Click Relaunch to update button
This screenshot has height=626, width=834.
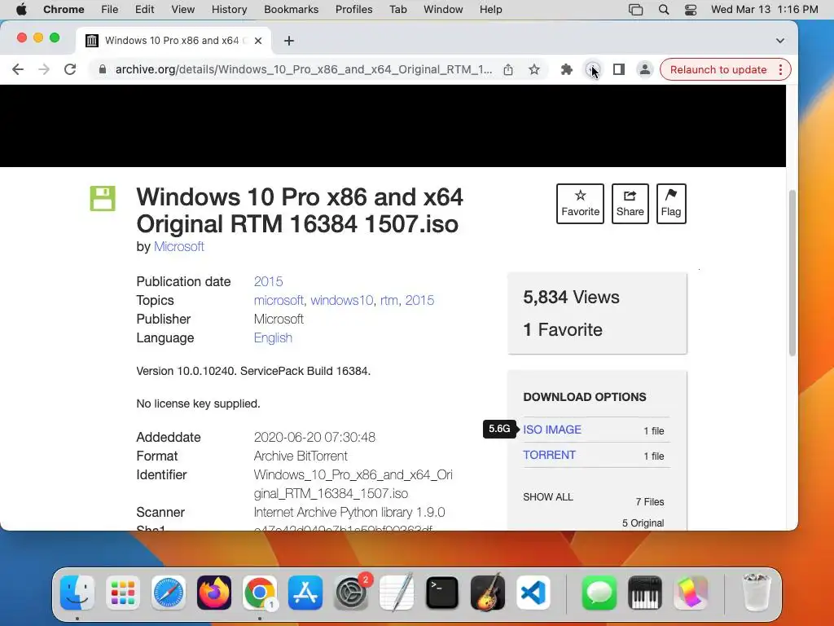point(718,70)
